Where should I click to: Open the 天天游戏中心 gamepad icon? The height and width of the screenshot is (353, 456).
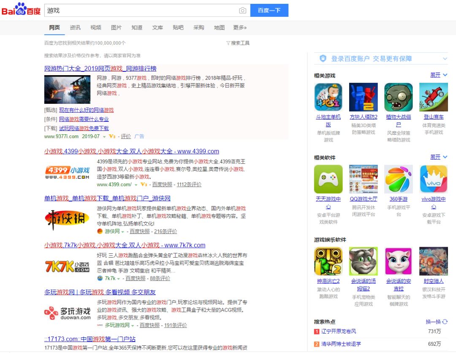(328, 179)
